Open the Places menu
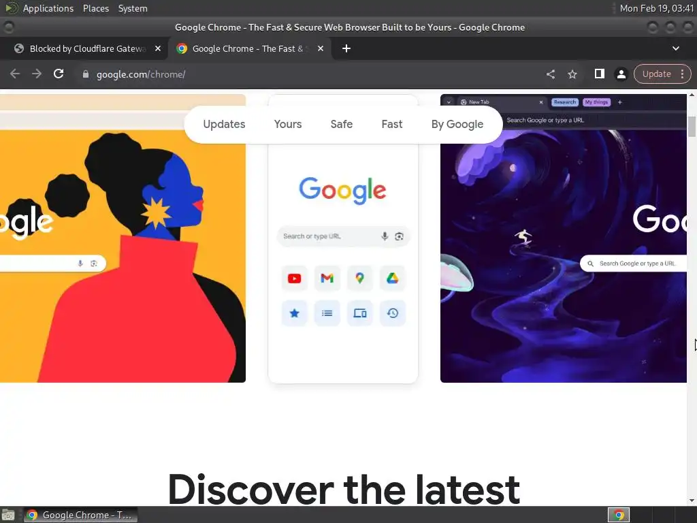Viewport: 697px width, 523px height. point(95,8)
